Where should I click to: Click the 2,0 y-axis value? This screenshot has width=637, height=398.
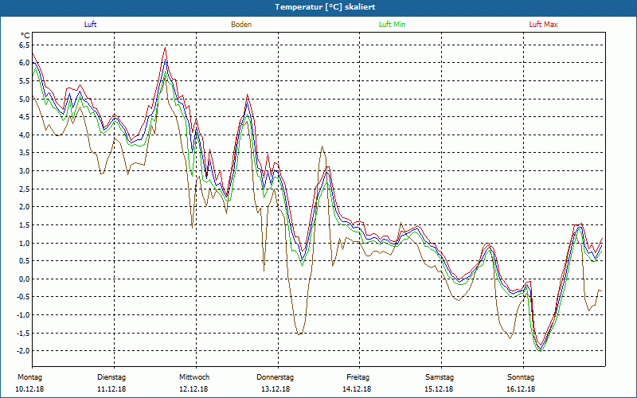point(25,207)
